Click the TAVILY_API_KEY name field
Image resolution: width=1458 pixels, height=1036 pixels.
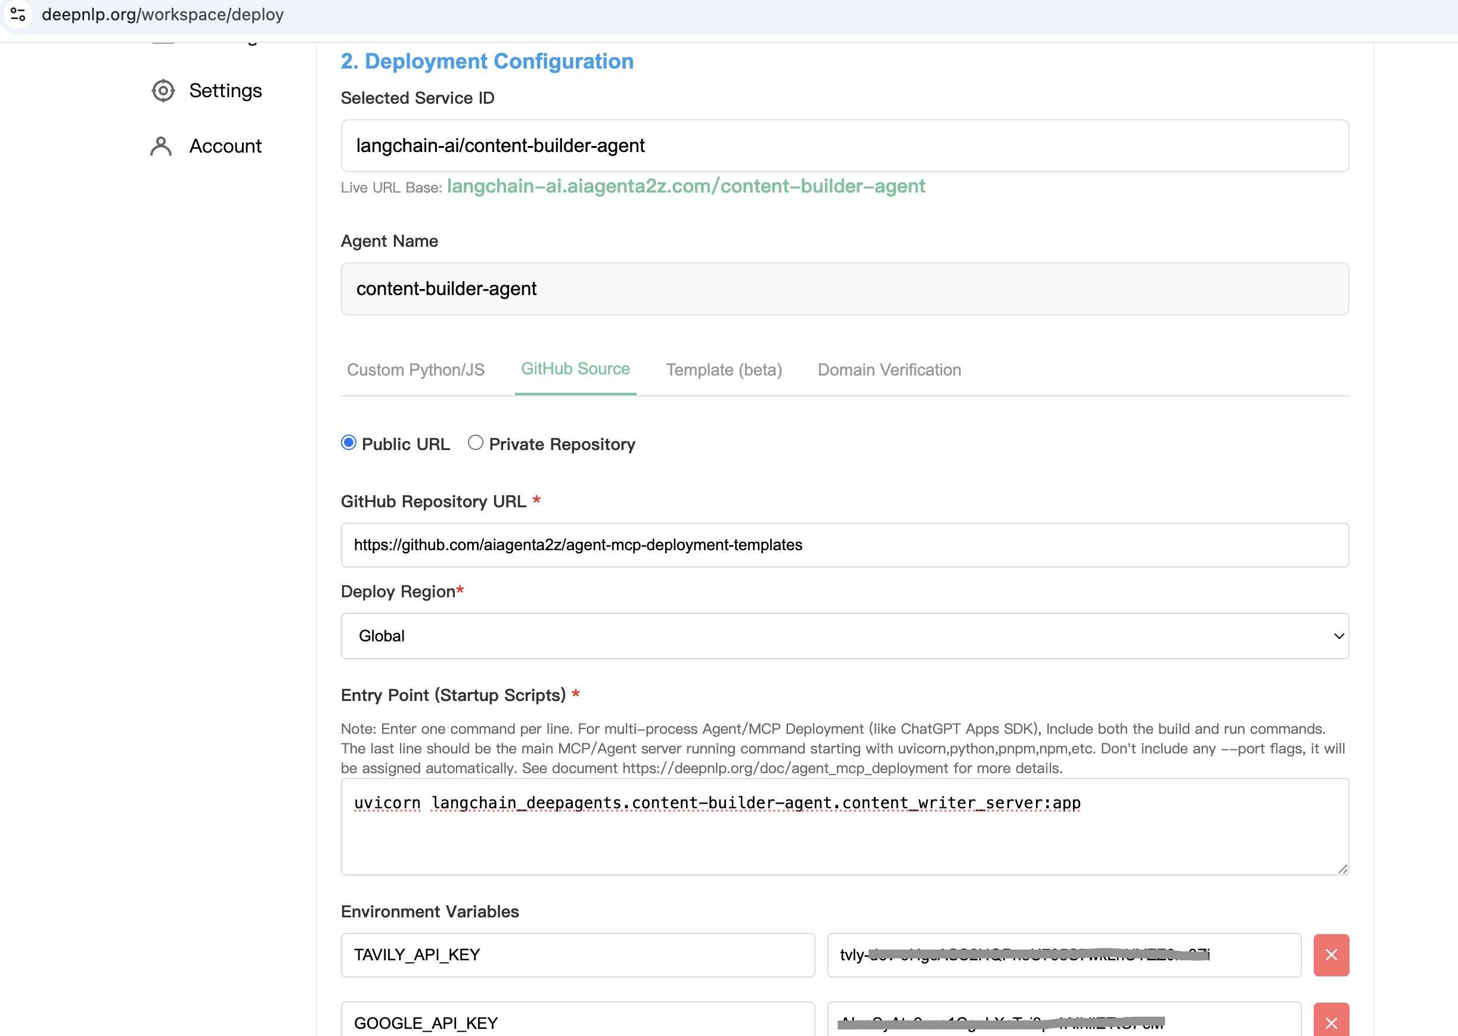click(577, 955)
